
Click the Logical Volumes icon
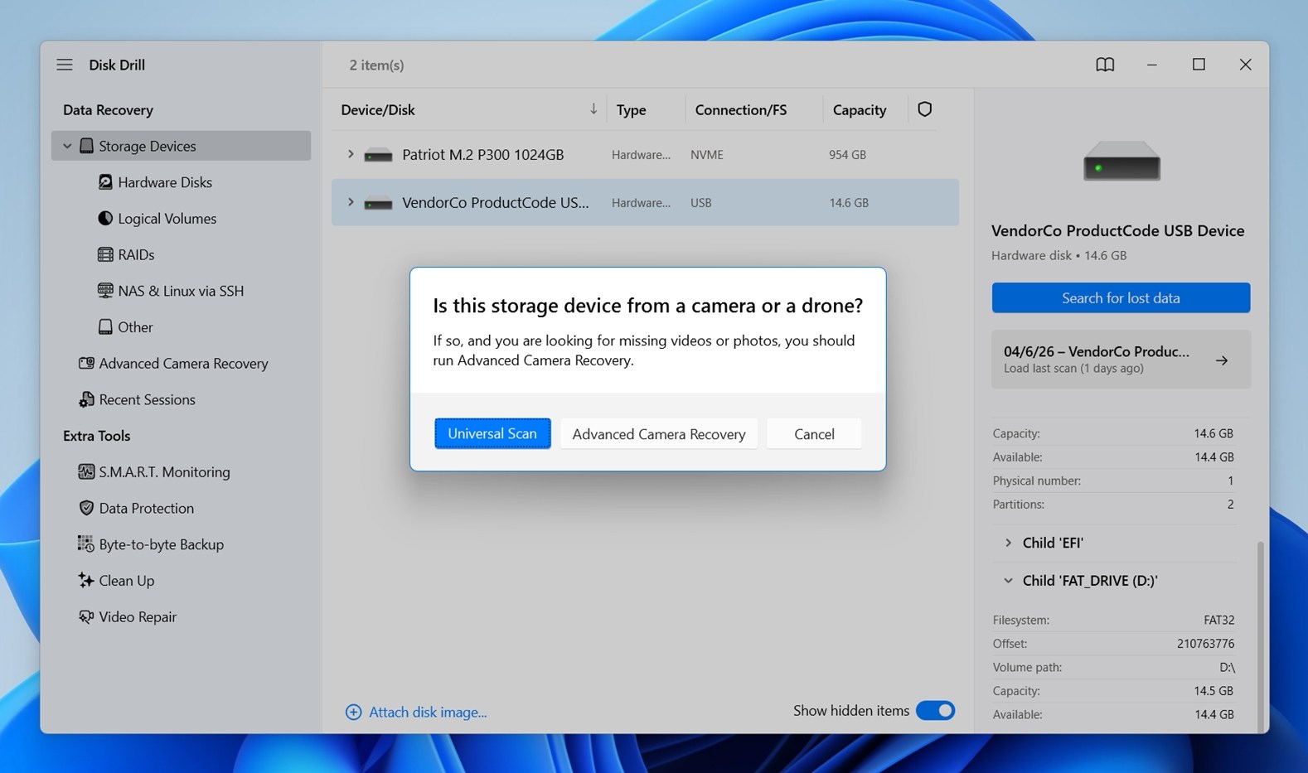(x=105, y=219)
